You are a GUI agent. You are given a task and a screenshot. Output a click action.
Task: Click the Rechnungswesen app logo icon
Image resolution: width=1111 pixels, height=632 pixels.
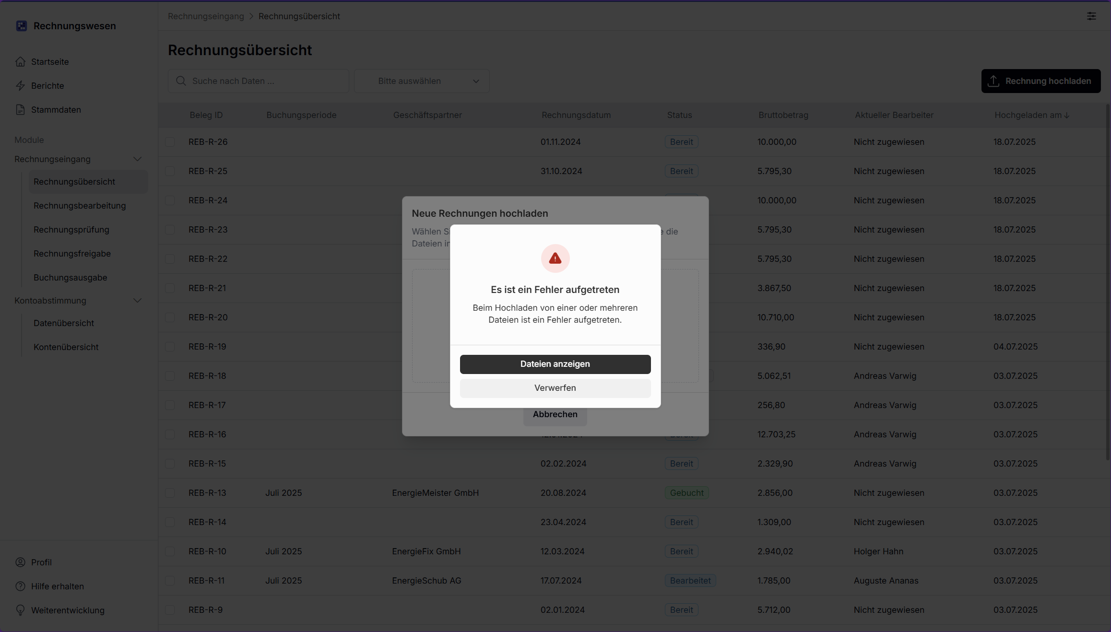click(21, 26)
